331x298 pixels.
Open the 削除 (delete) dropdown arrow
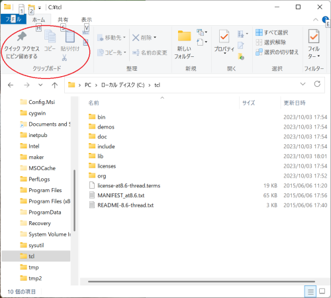click(x=155, y=38)
